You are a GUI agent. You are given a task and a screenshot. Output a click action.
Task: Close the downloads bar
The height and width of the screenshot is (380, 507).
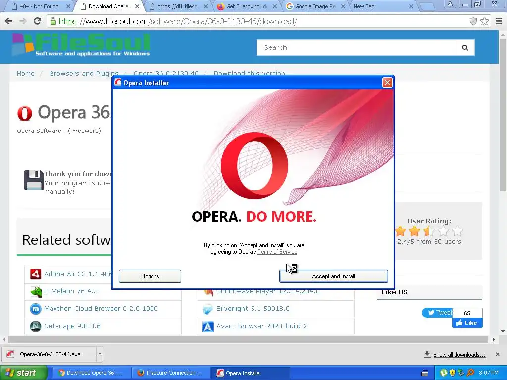[x=497, y=354]
